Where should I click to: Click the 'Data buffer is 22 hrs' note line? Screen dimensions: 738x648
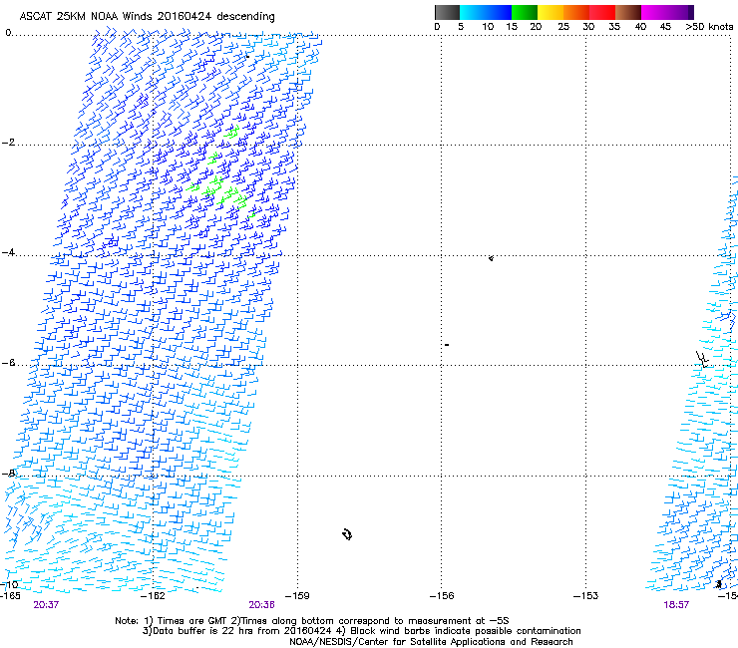pyautogui.click(x=361, y=631)
